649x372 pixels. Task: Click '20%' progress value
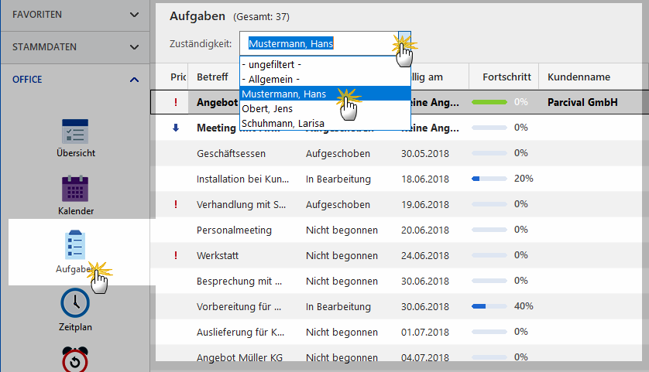(x=524, y=179)
